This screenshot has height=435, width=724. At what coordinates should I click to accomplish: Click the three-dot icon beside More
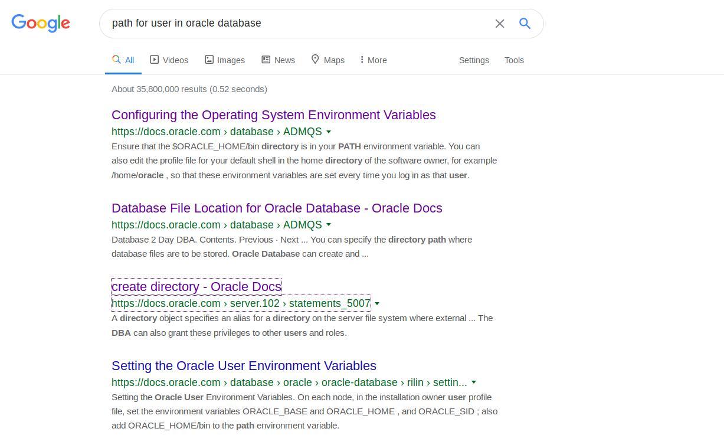pyautogui.click(x=362, y=60)
